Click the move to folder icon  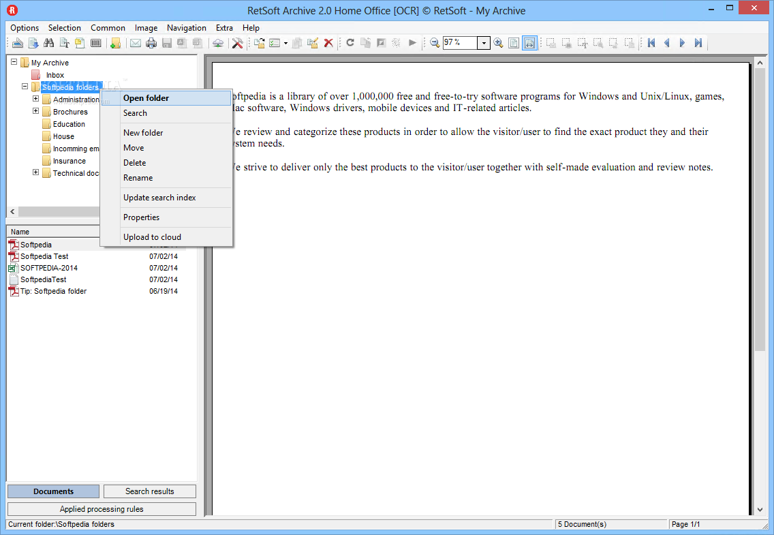(x=259, y=43)
